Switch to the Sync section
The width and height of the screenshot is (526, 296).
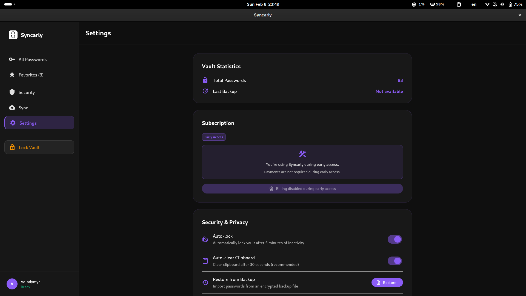pos(23,107)
